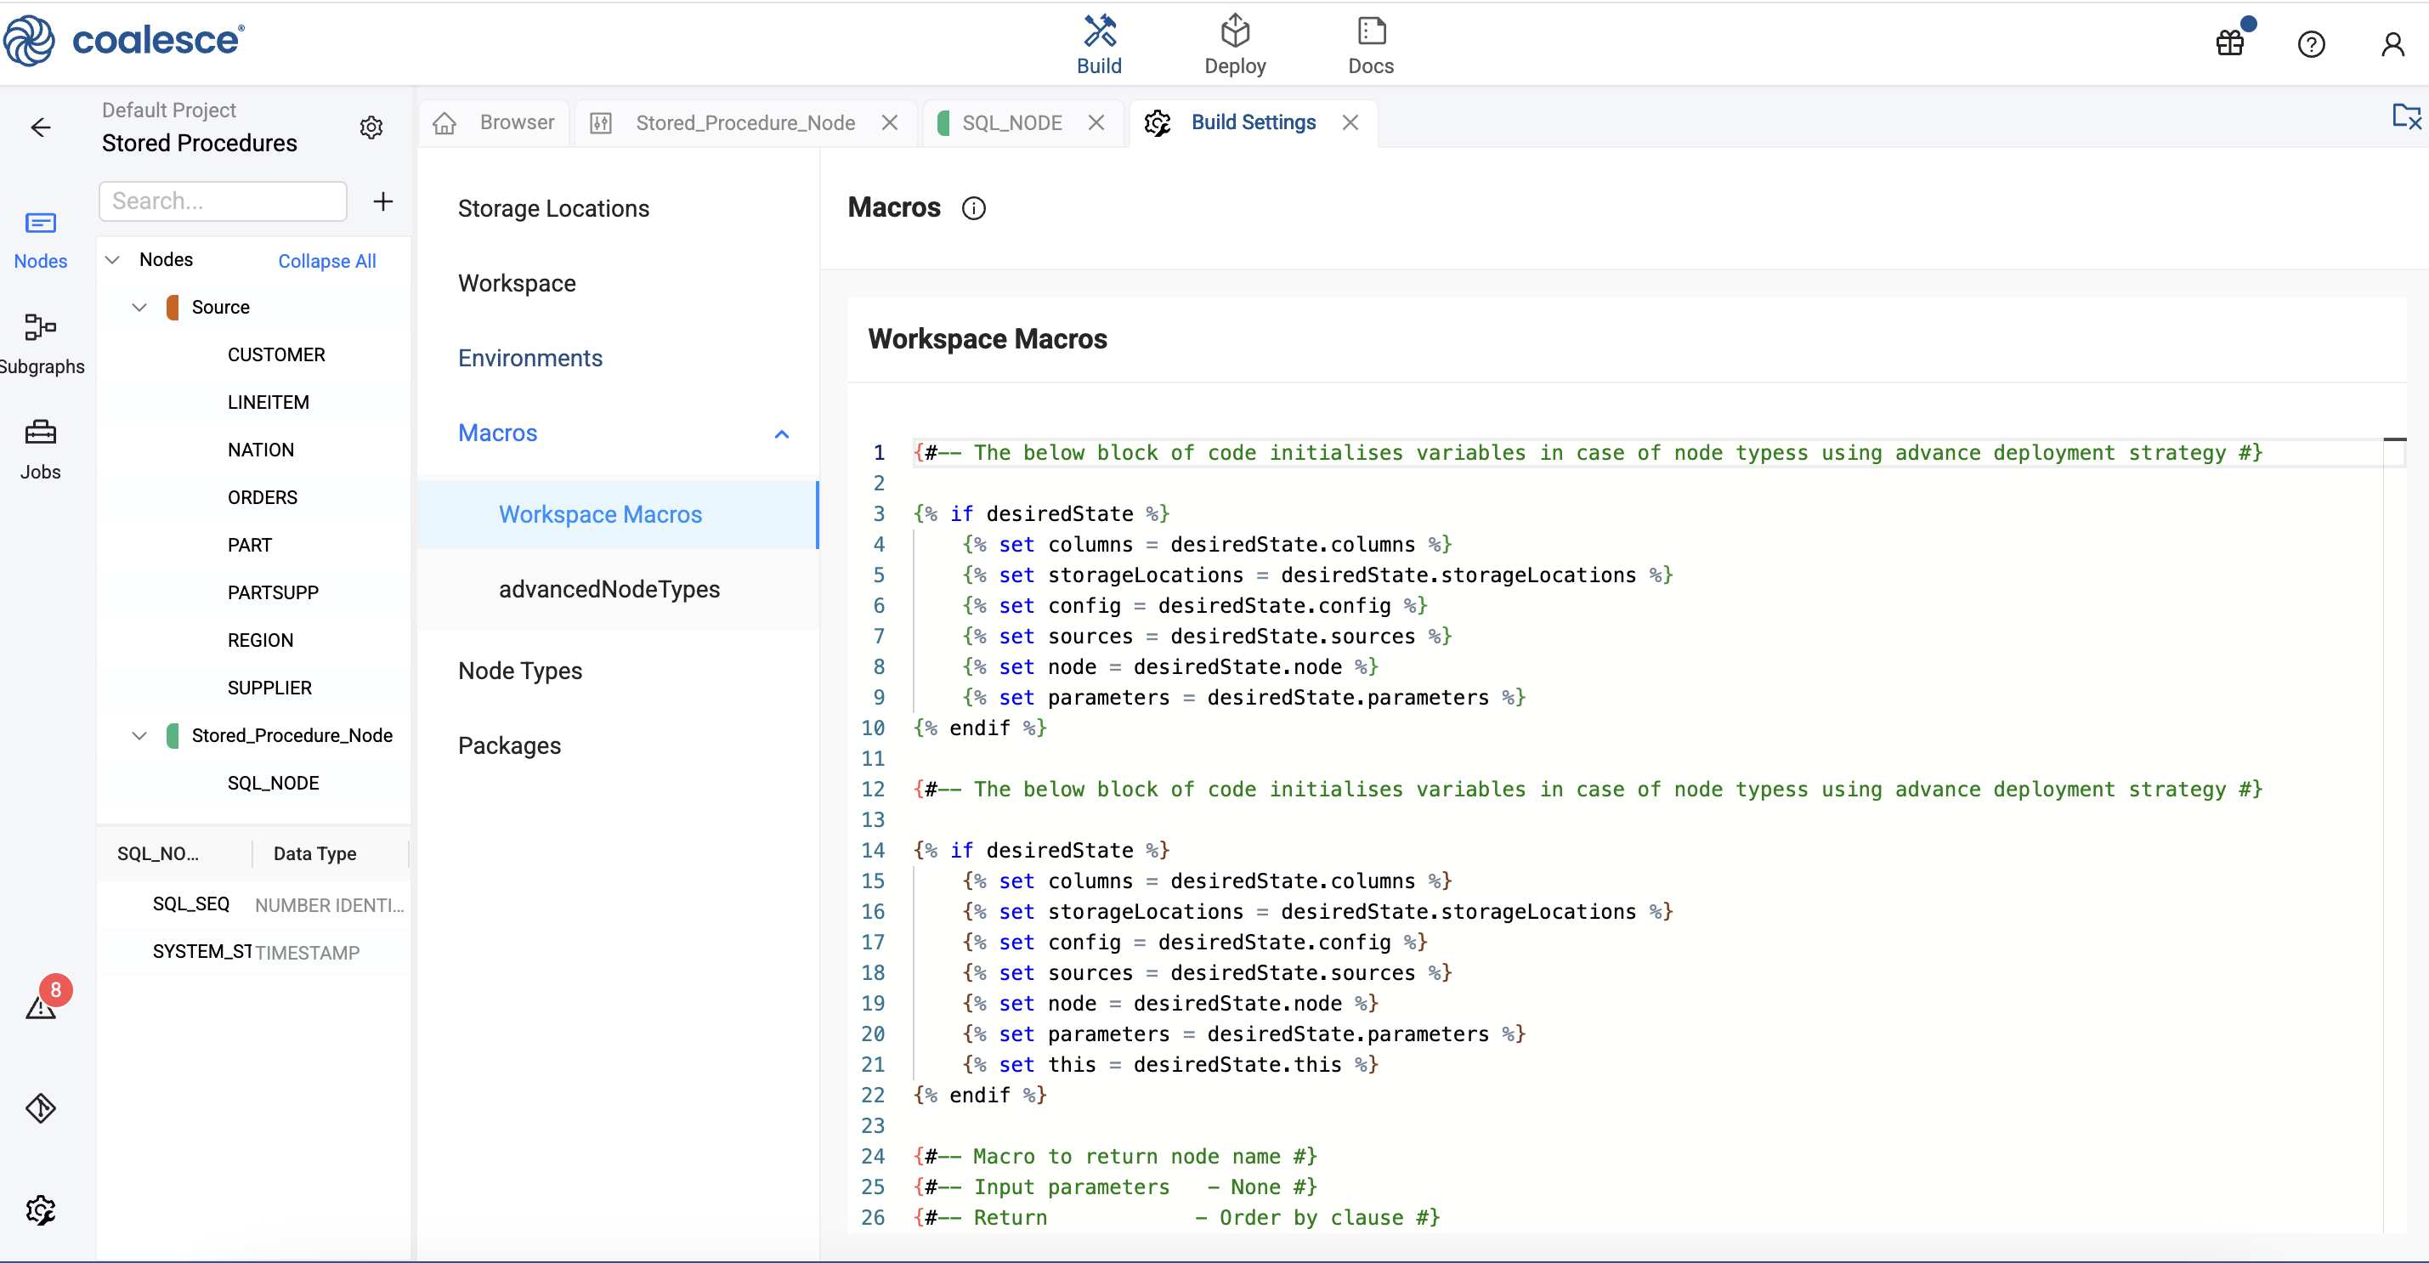Click the orange Source color marker
The height and width of the screenshot is (1263, 2429).
173,307
